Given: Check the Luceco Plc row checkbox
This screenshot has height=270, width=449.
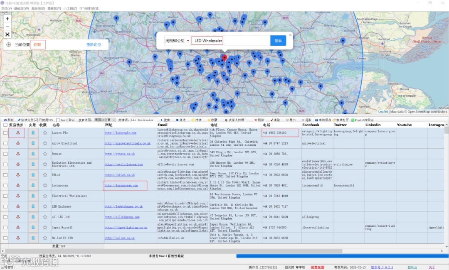Looking at the screenshot, I should 5,133.
